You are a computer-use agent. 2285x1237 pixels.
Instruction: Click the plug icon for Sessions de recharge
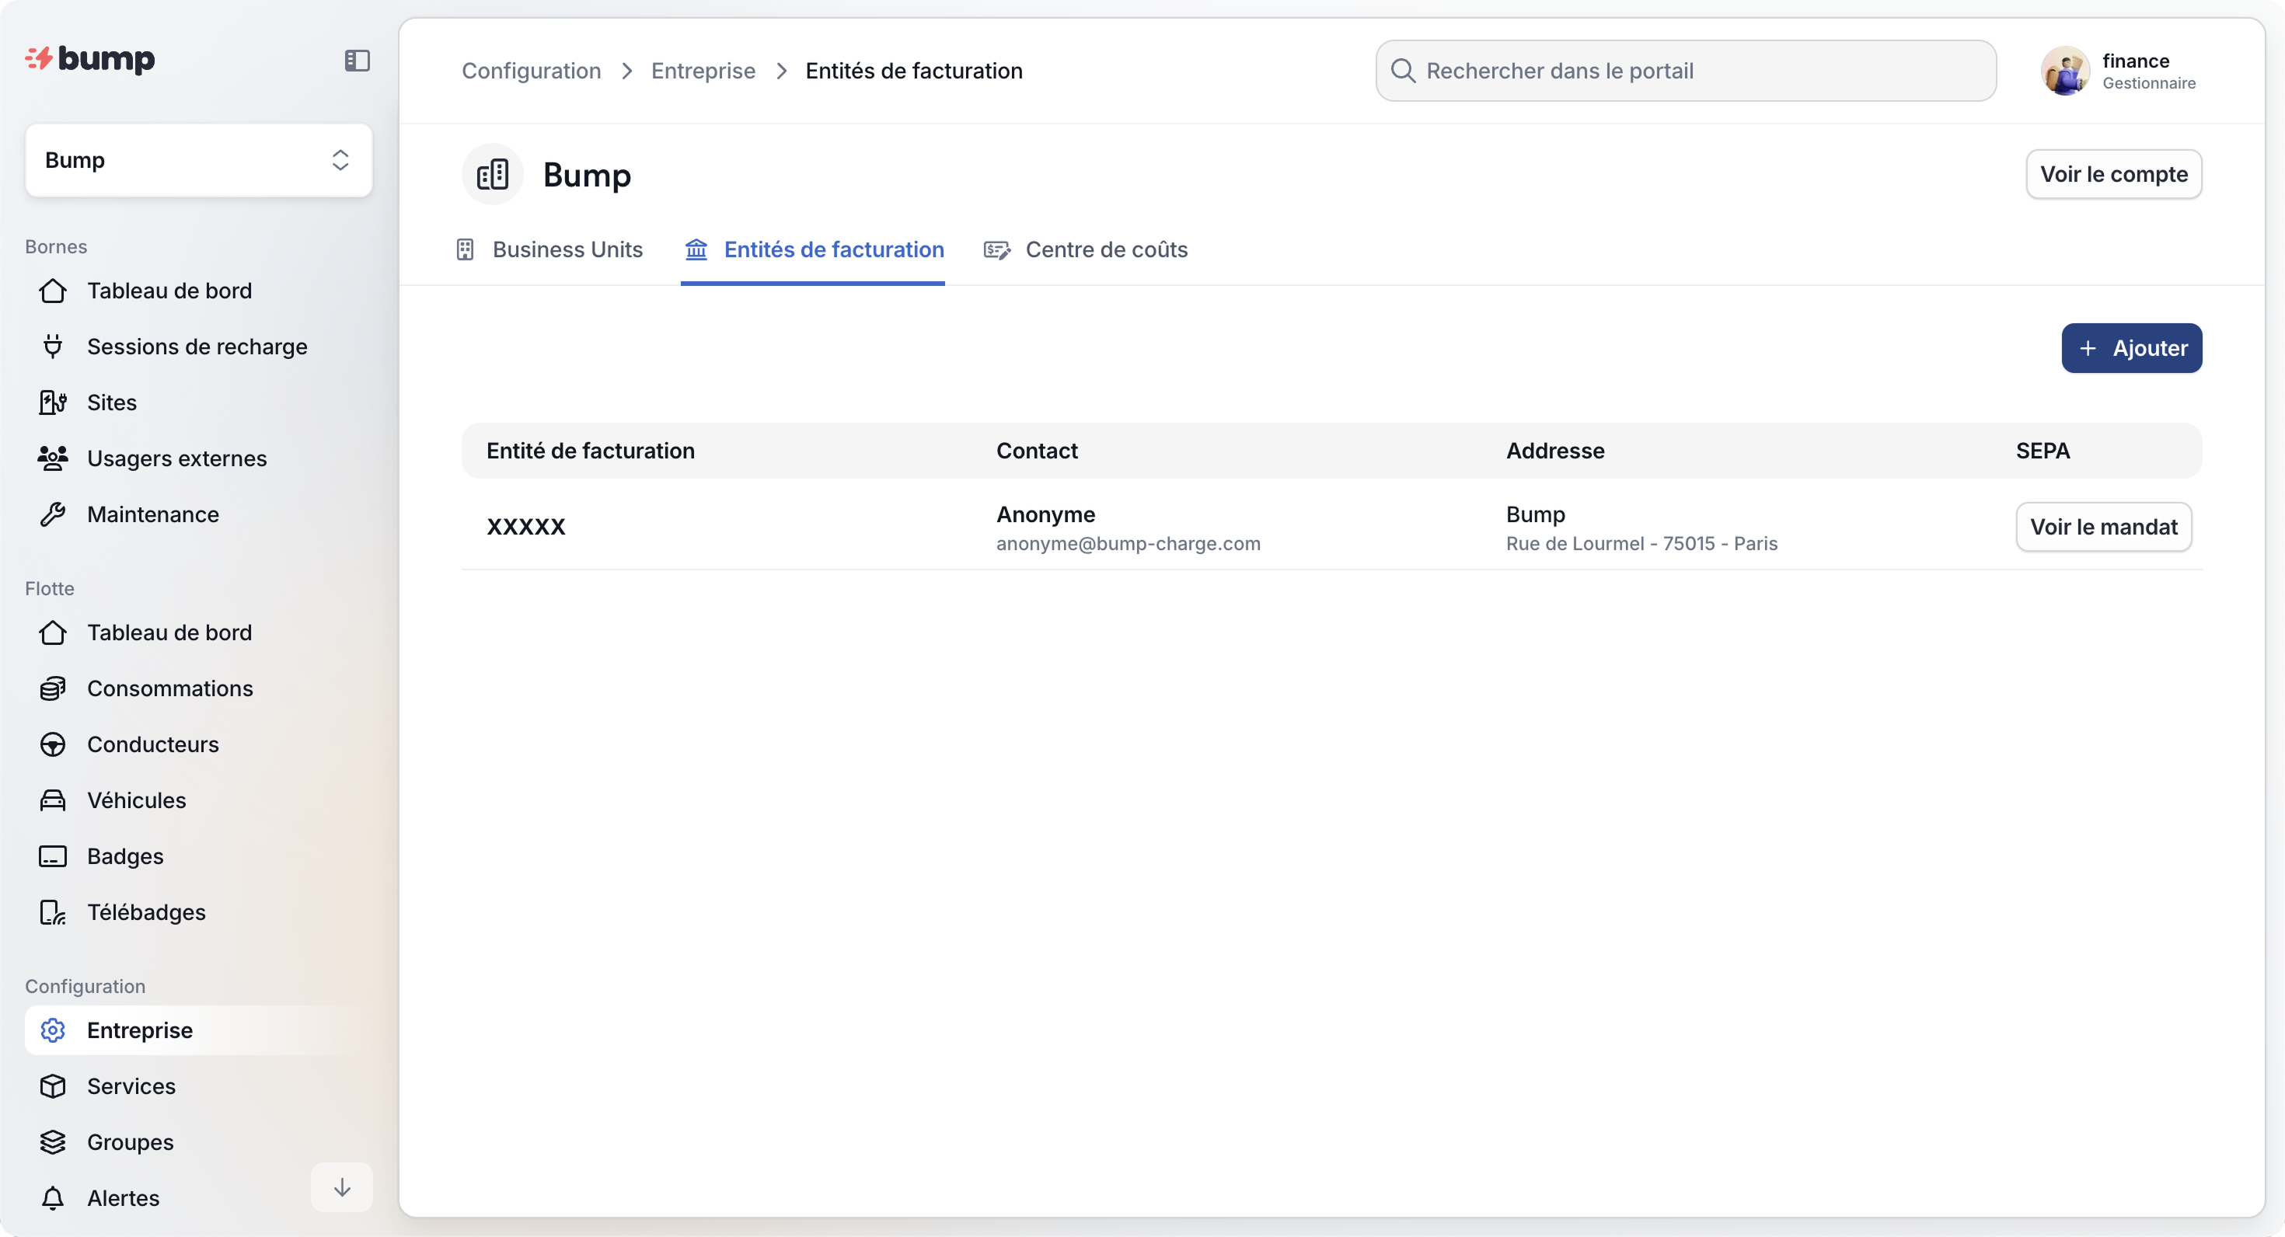coord(52,347)
